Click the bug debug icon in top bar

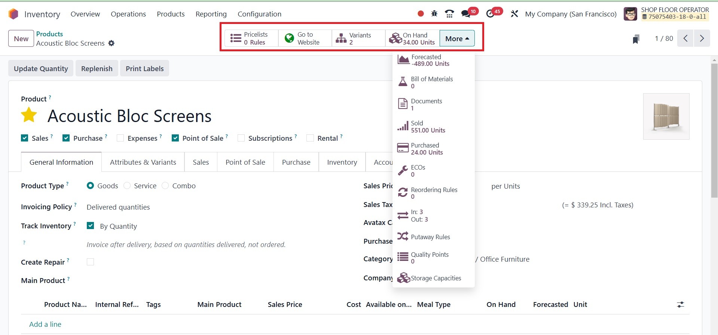[x=434, y=14]
